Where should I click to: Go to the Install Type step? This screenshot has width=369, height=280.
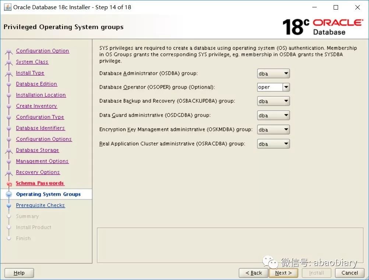click(30, 73)
